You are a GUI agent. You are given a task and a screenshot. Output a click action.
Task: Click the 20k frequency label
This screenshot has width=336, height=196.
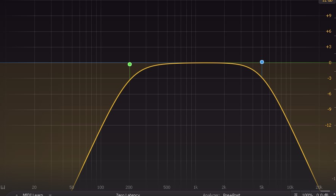click(x=319, y=187)
